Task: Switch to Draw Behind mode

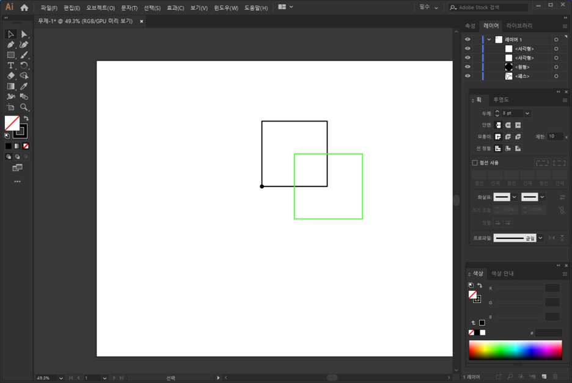Action: click(x=17, y=156)
